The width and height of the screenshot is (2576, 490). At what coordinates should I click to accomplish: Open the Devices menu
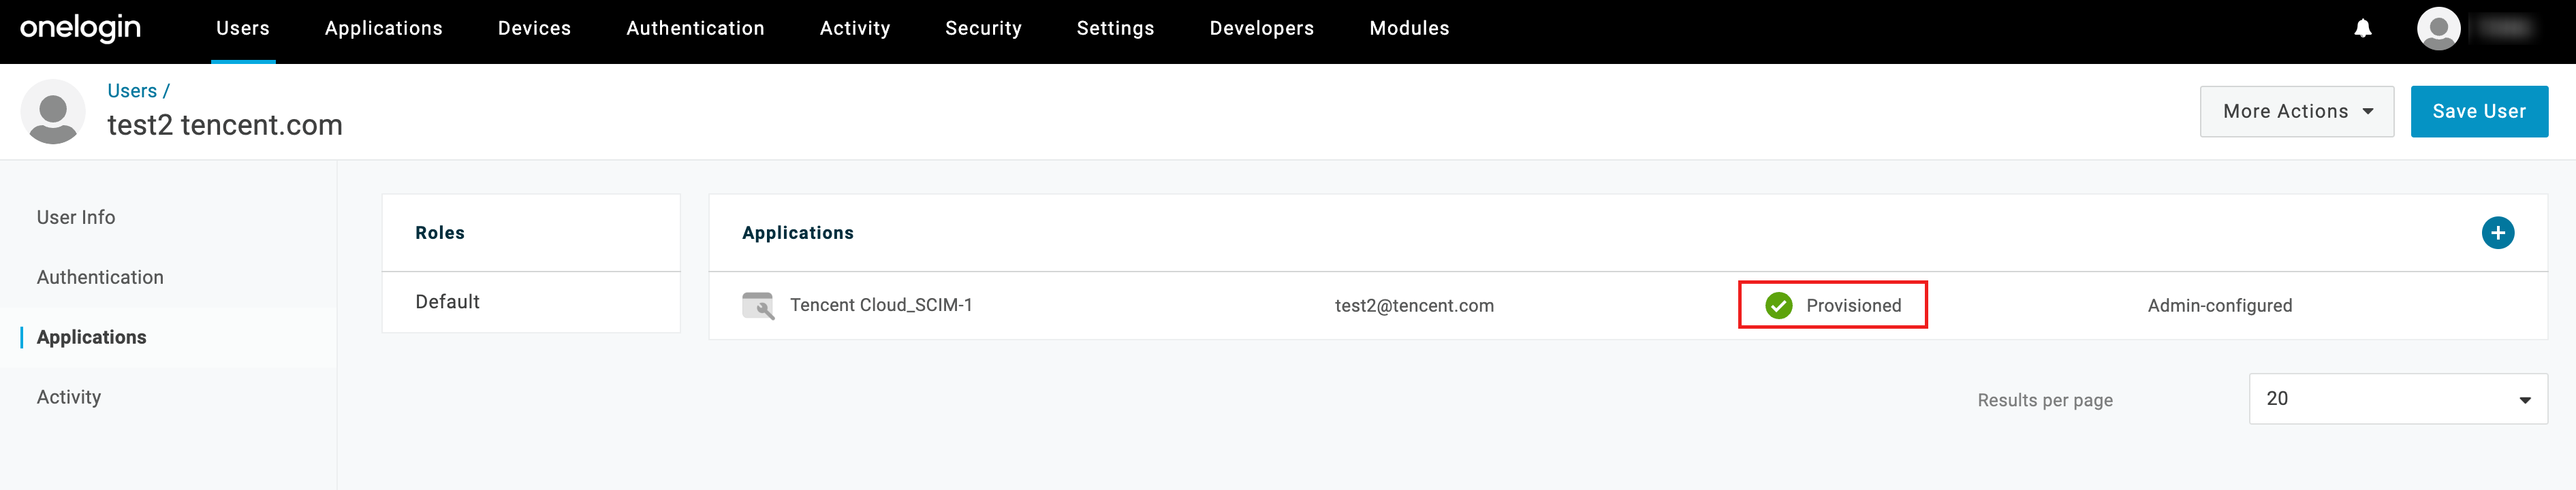tap(534, 28)
